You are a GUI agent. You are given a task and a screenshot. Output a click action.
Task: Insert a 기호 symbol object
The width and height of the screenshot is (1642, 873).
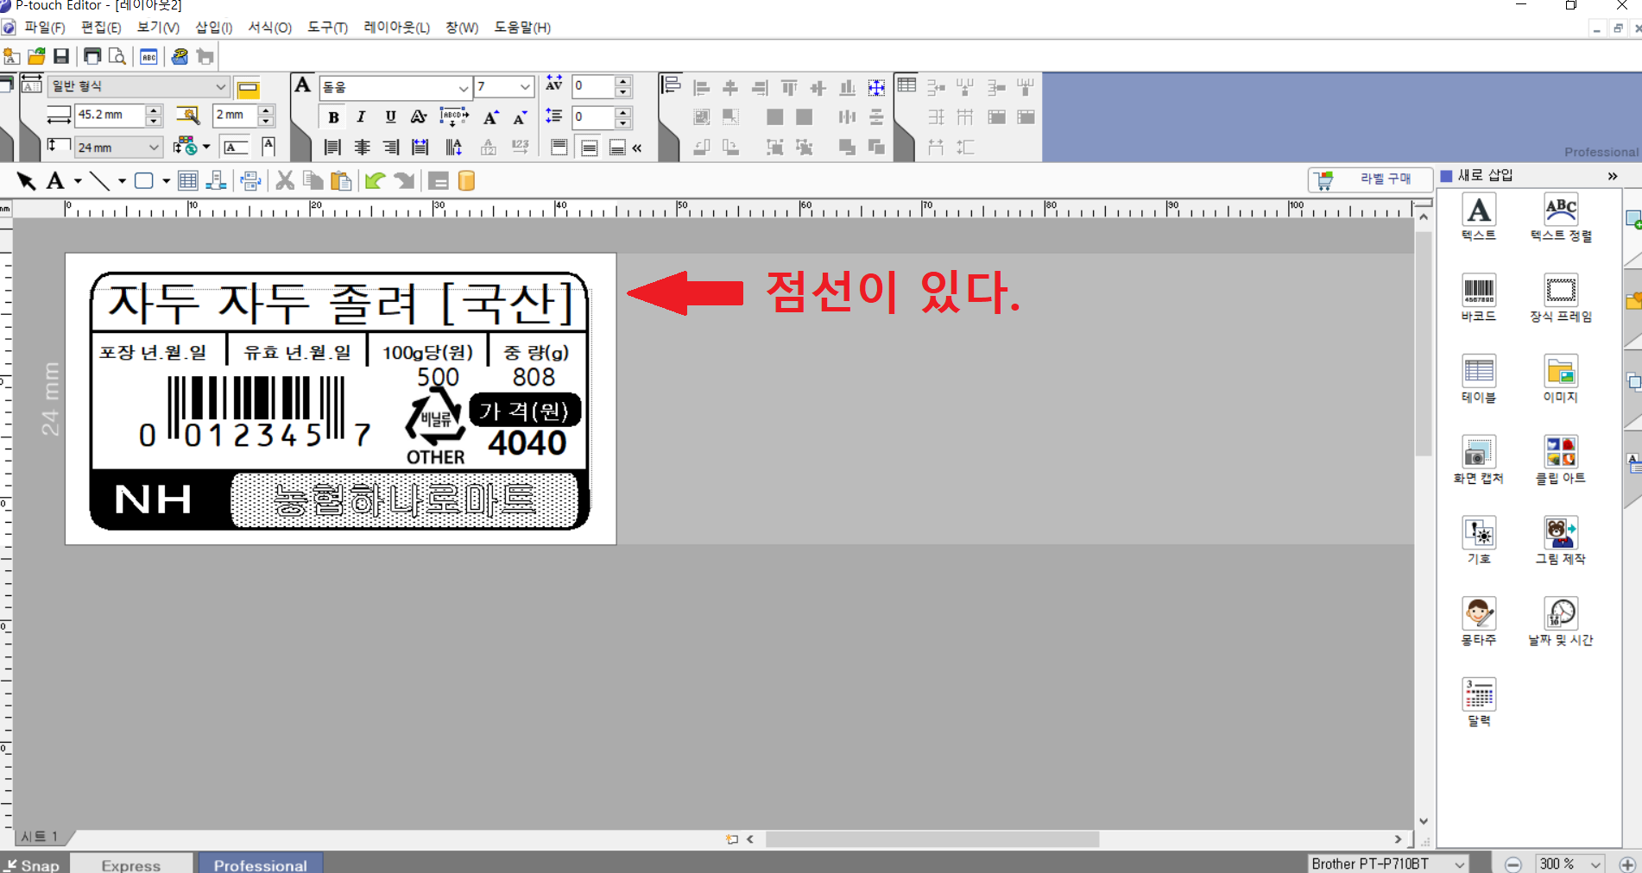coord(1479,540)
